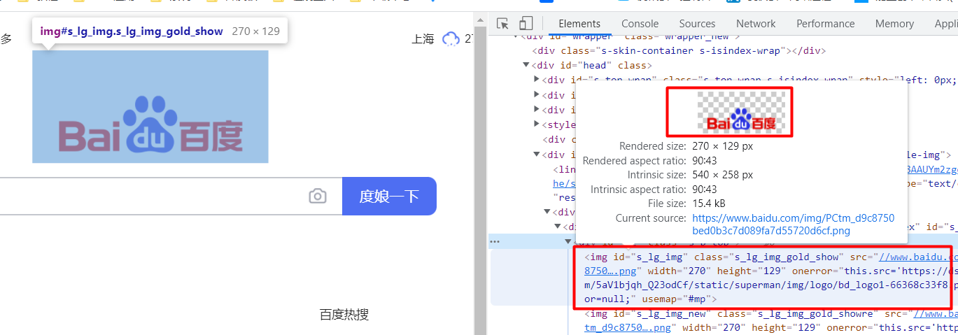
Task: Open the Console tab
Action: tap(640, 23)
